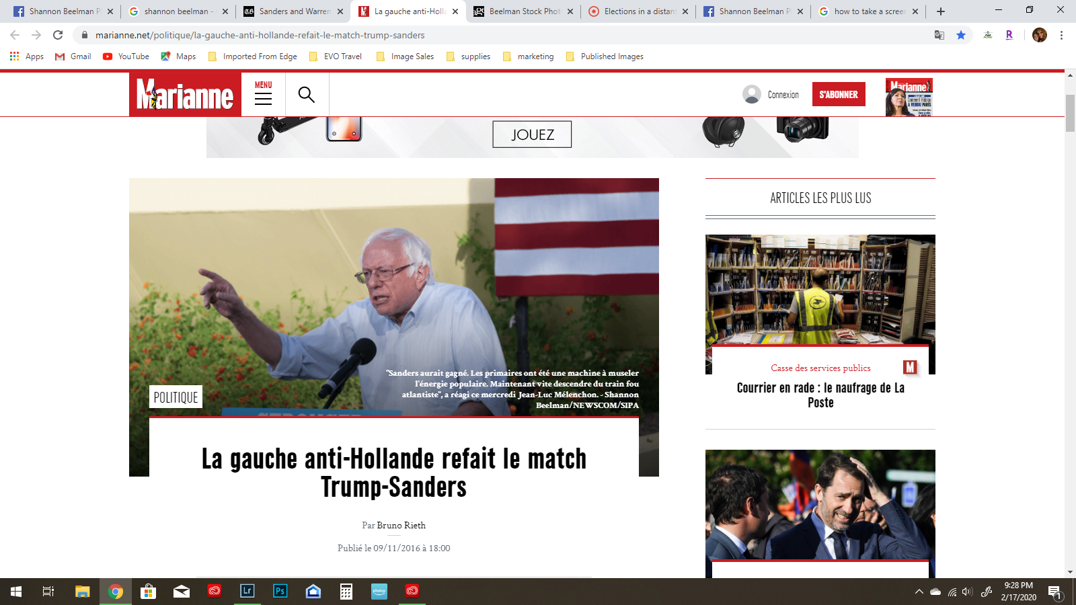
Task: Open the volume control icon
Action: pyautogui.click(x=967, y=592)
